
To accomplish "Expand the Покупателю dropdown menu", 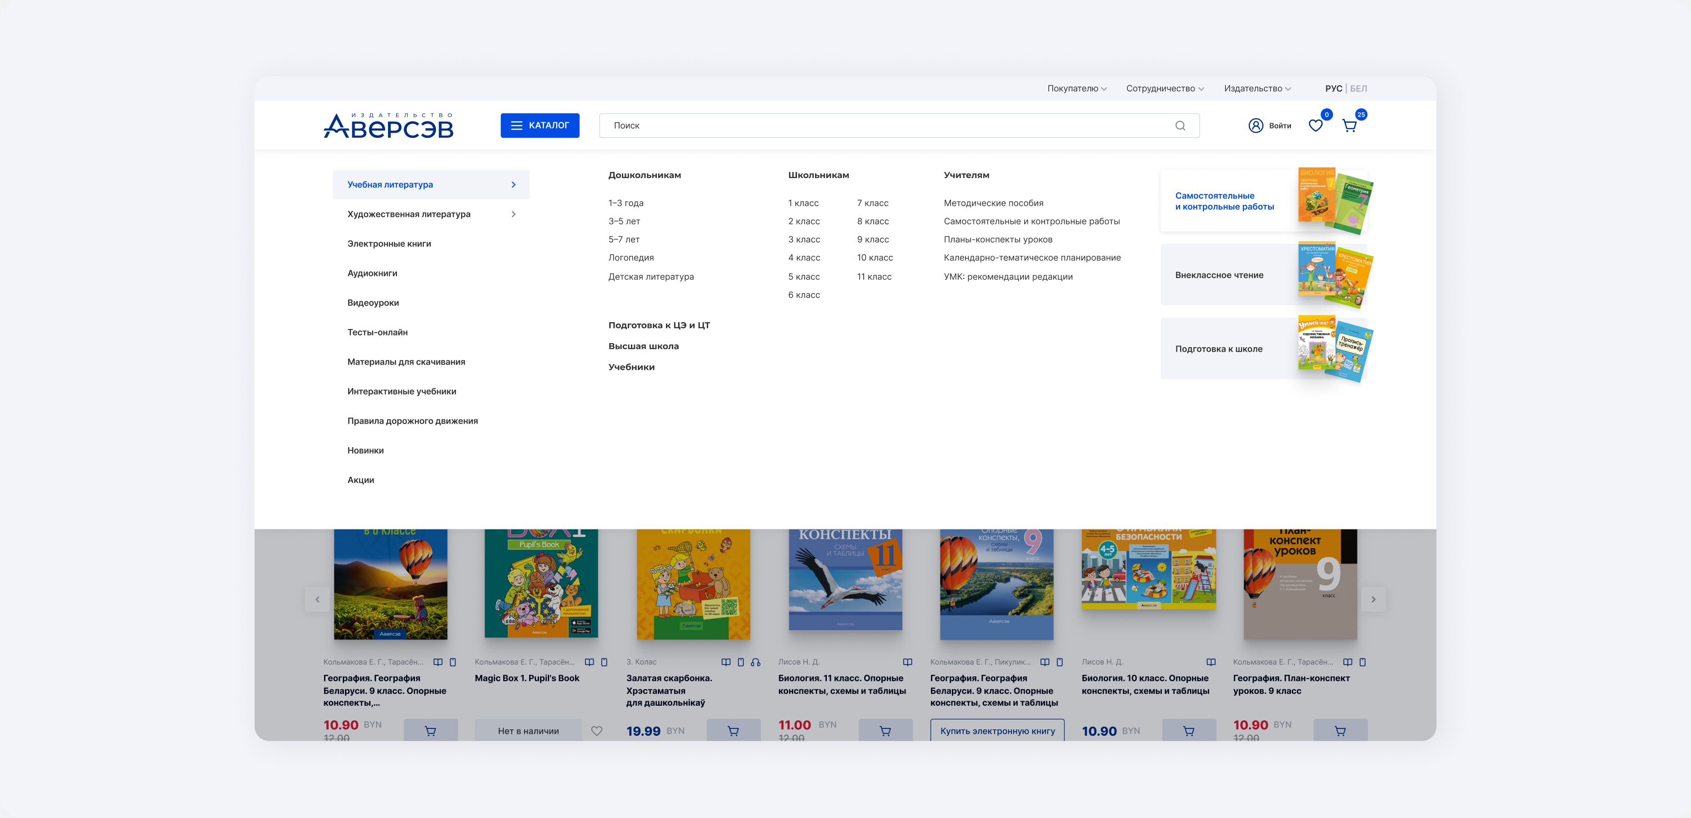I will [1076, 89].
